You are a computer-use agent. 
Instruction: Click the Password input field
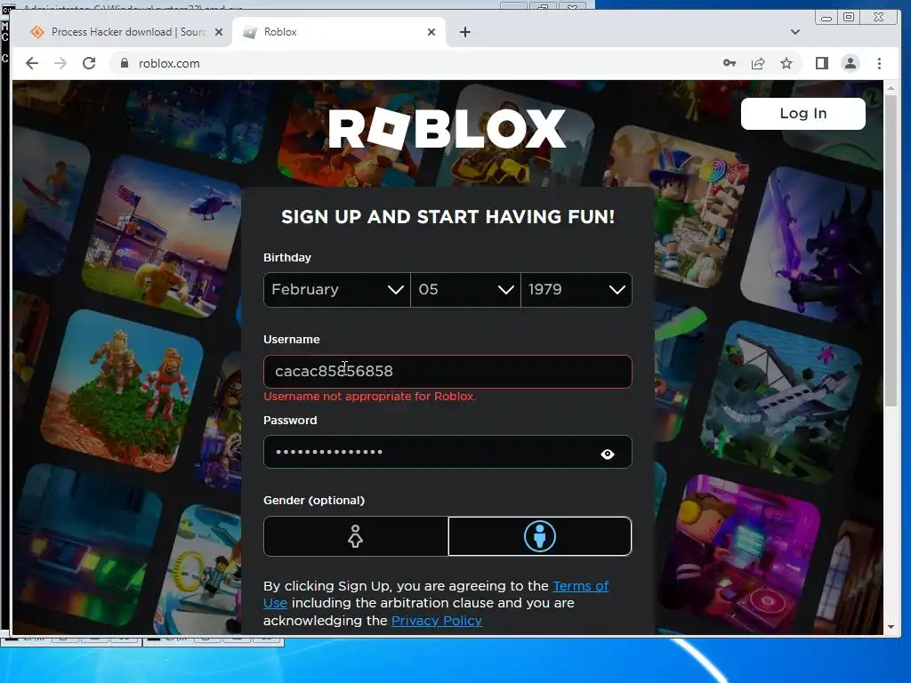point(447,452)
